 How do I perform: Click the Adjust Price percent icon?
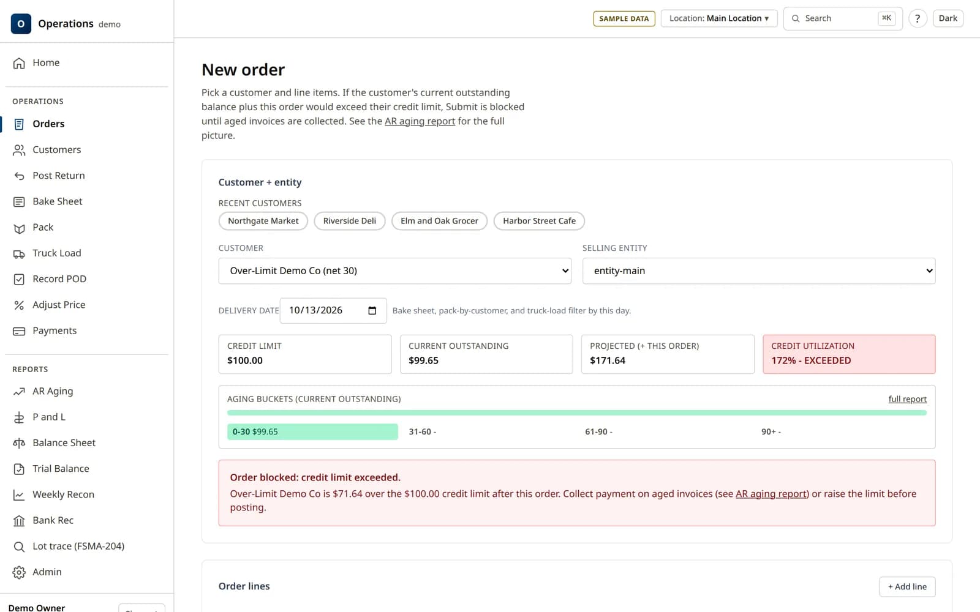coord(19,305)
